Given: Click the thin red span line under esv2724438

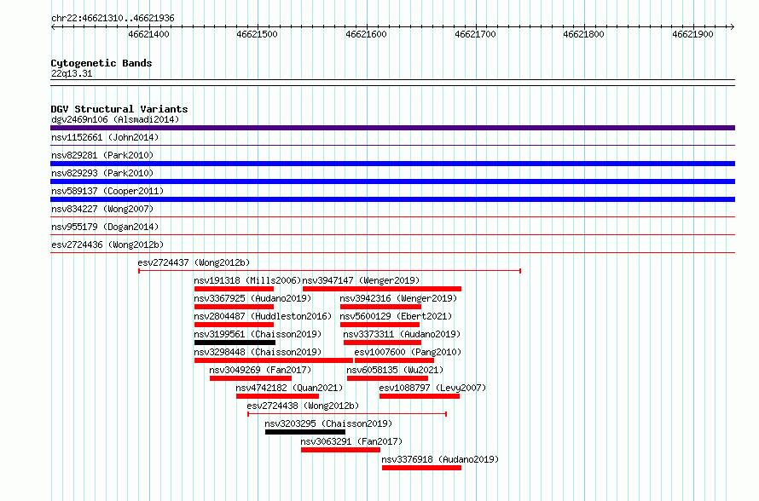Looking at the screenshot, I should (347, 414).
